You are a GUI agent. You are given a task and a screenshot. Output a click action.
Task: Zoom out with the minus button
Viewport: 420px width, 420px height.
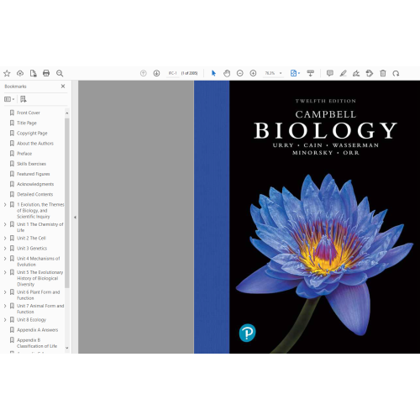240,73
